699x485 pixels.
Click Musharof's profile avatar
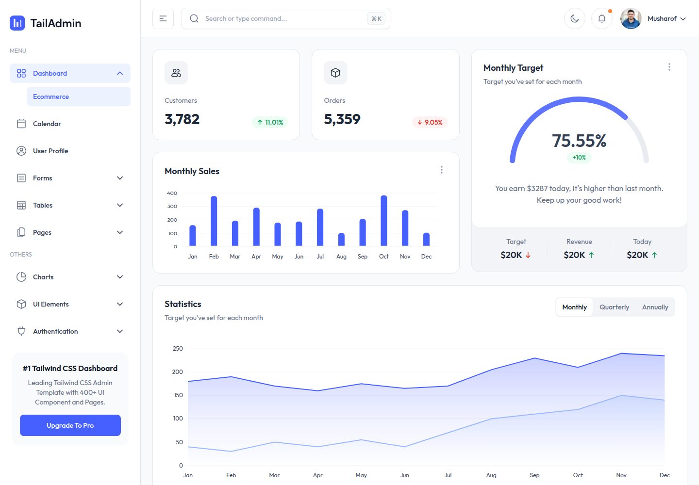(631, 18)
